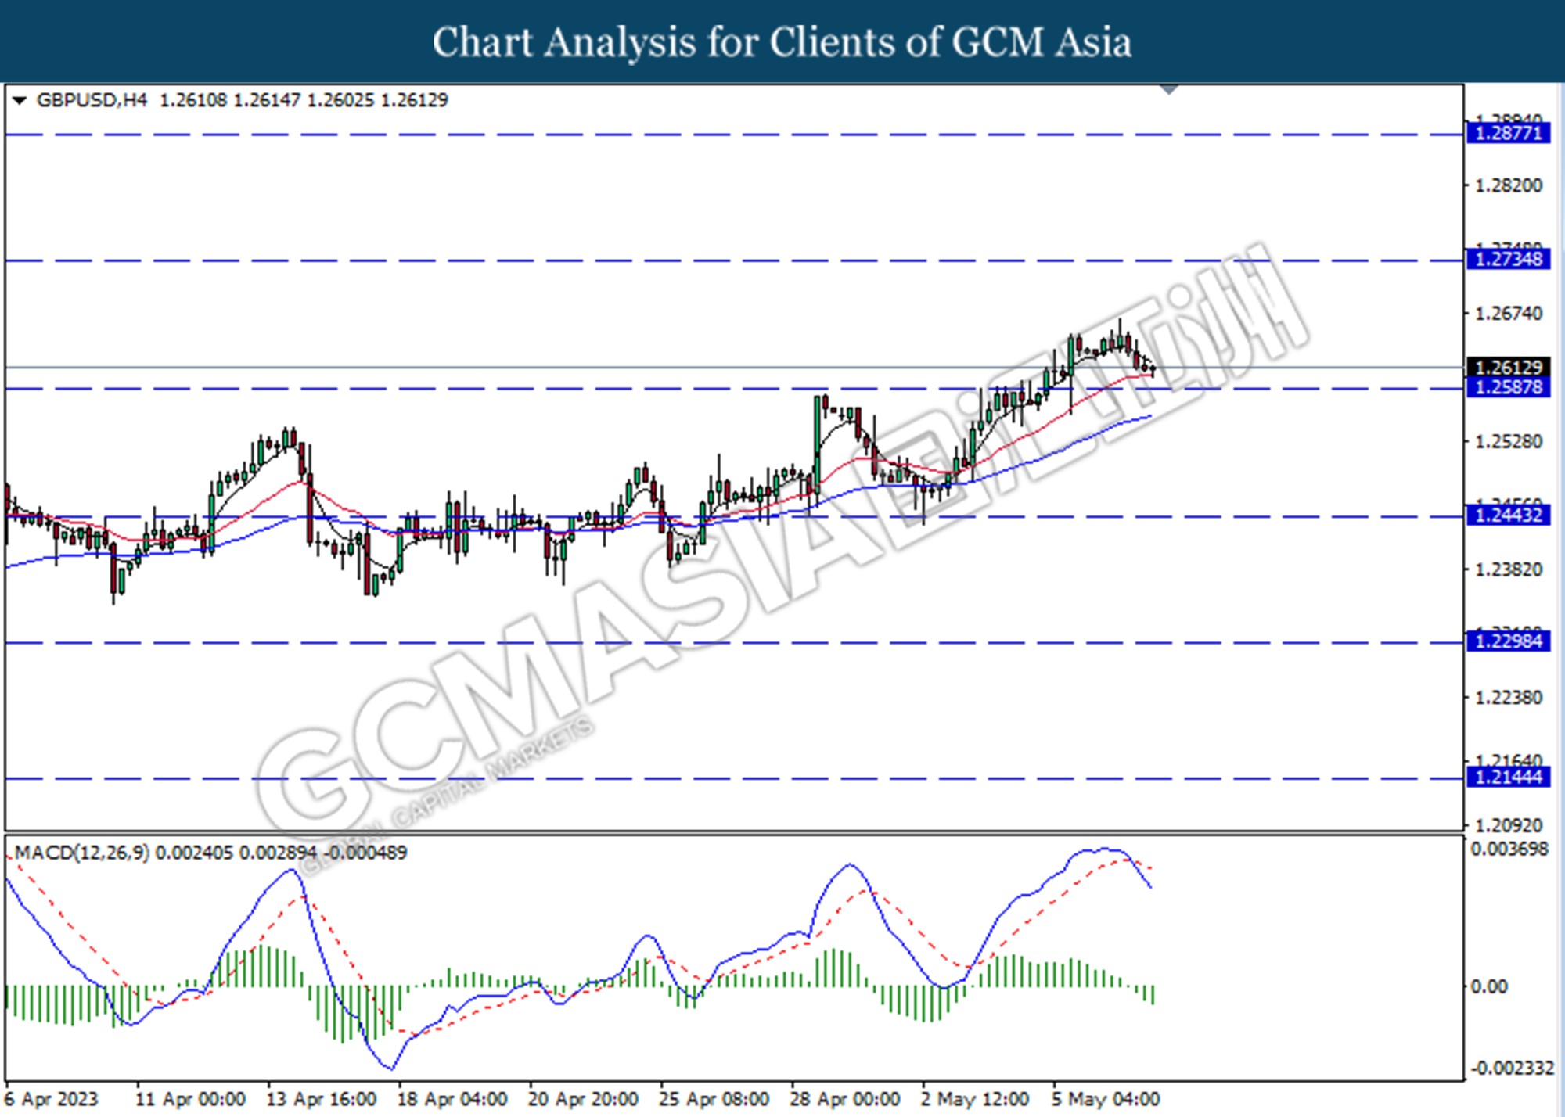Click the Chart Analysis for Clients title

[782, 42]
